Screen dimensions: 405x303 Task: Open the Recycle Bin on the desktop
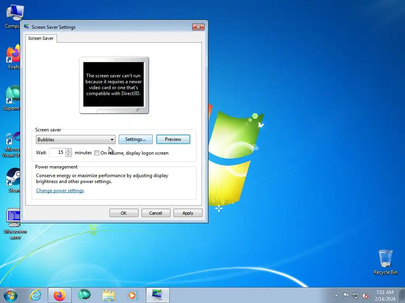[385, 262]
